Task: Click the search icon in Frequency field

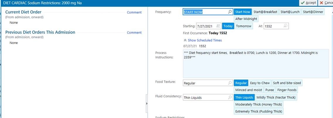Action: [x=230, y=12]
